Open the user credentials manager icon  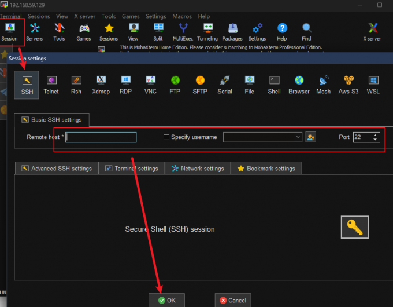(x=310, y=137)
